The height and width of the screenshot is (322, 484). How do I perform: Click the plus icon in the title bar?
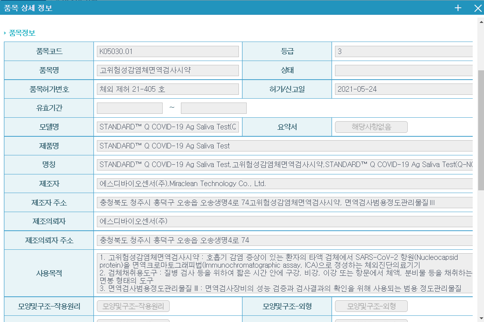point(458,8)
